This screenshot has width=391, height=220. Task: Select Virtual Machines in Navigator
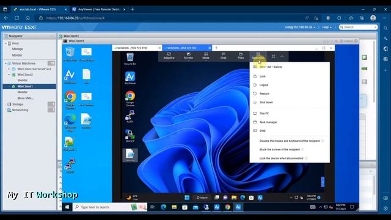click(x=24, y=64)
